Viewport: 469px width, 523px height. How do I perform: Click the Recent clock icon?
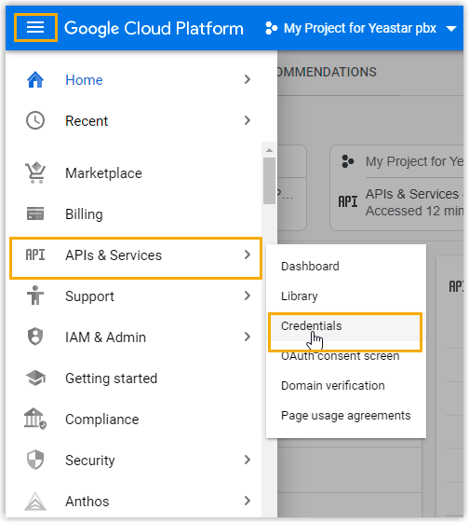(x=35, y=120)
